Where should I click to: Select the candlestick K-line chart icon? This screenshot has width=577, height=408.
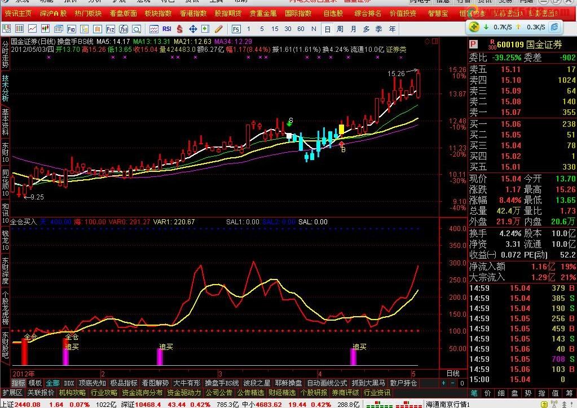(x=45, y=29)
